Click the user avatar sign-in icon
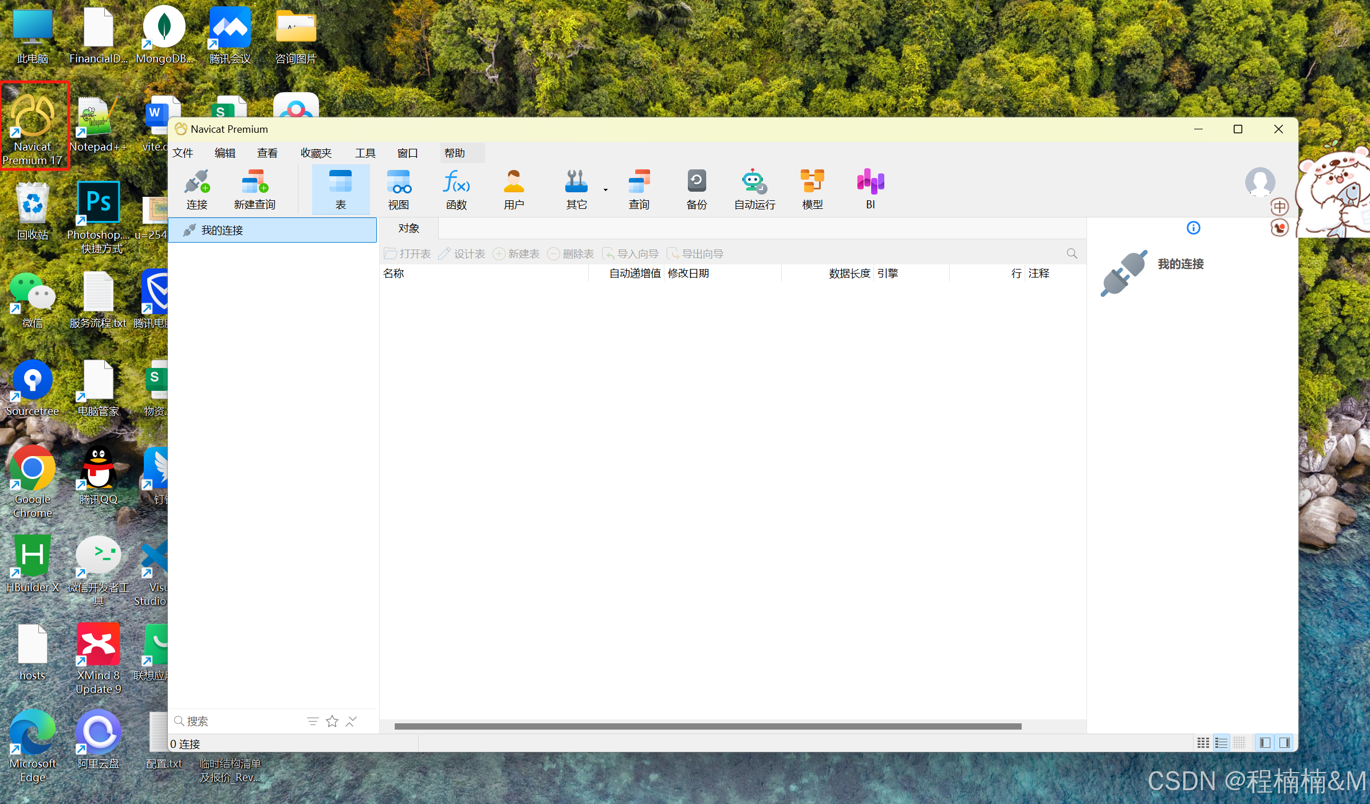 [1260, 182]
